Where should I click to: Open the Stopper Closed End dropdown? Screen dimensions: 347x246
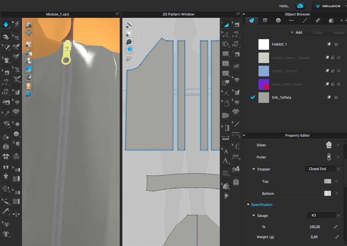322,169
